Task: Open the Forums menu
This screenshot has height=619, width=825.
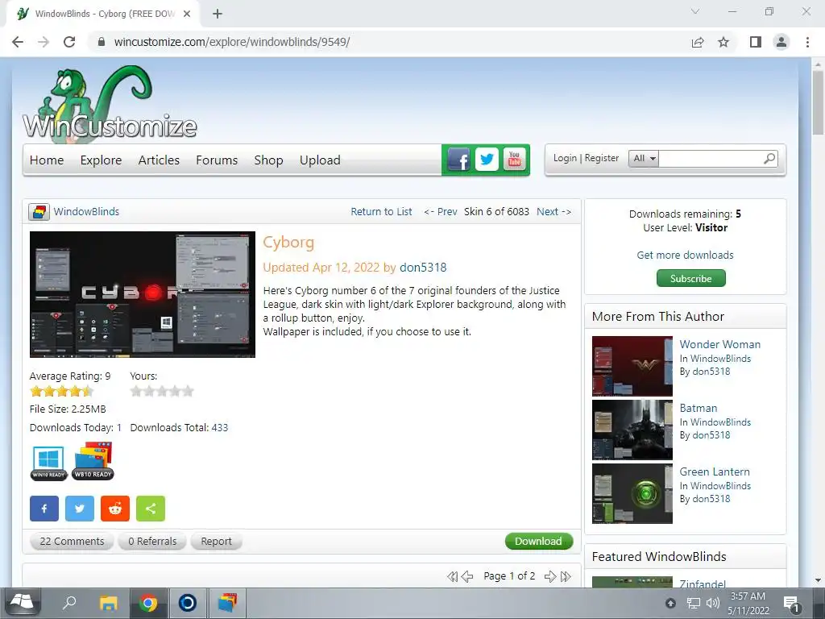Action: click(x=217, y=160)
